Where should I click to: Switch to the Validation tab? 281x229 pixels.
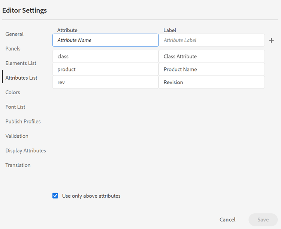[17, 136]
